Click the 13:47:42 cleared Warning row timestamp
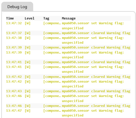The height and width of the screenshot is (118, 136). (x=14, y=77)
